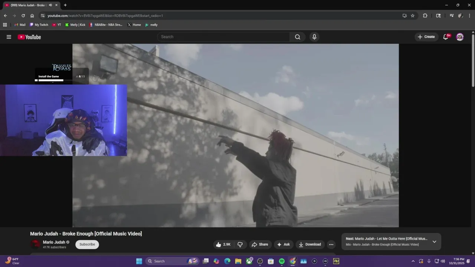Open Spotify from the taskbar
The width and height of the screenshot is (475, 267).
click(x=282, y=261)
